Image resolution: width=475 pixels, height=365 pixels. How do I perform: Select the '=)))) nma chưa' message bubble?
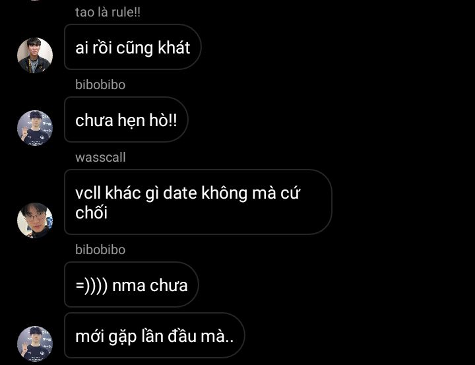[x=131, y=284]
